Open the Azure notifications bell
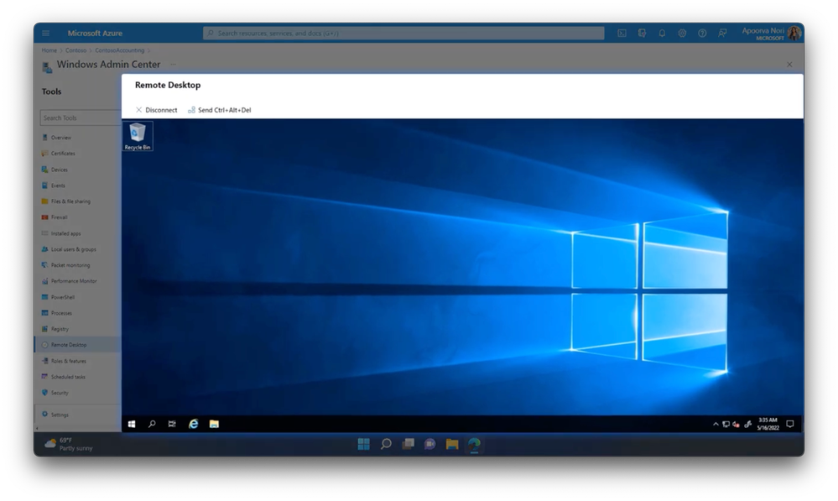 [662, 34]
